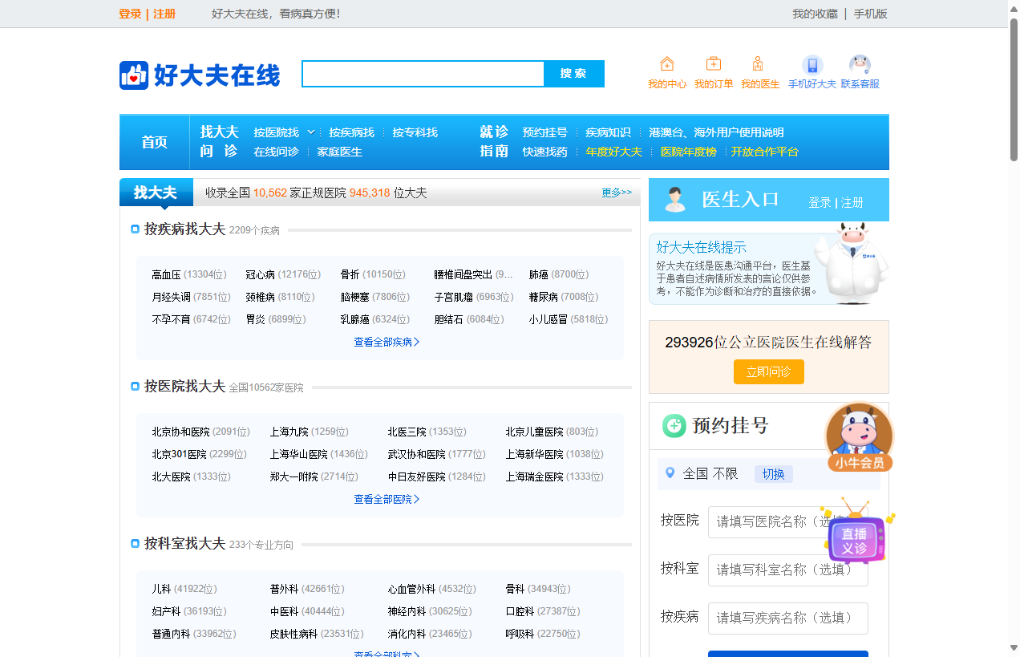Click the orange 立即问诊 button
Screen dimensions: 1020x657
[768, 372]
